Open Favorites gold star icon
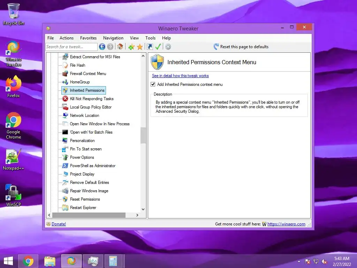The image size is (357, 268). (140, 47)
